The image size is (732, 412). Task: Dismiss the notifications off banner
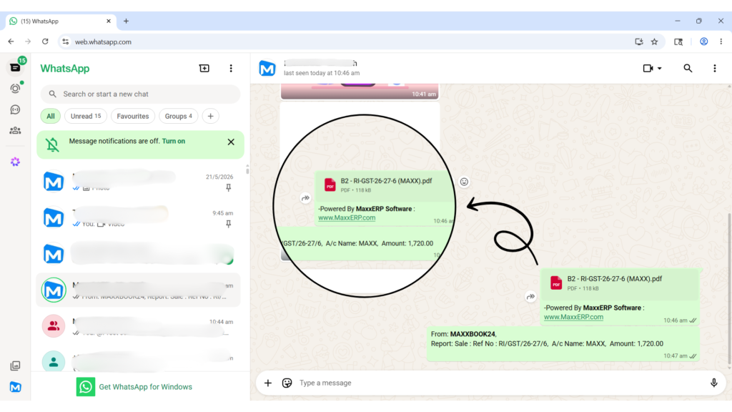click(x=231, y=142)
